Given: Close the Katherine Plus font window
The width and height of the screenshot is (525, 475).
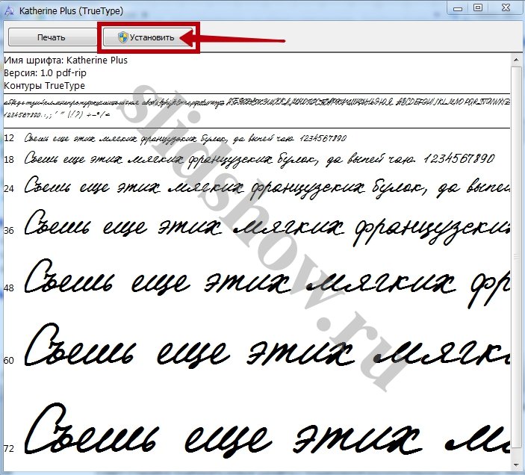Looking at the screenshot, I should [505, 7].
